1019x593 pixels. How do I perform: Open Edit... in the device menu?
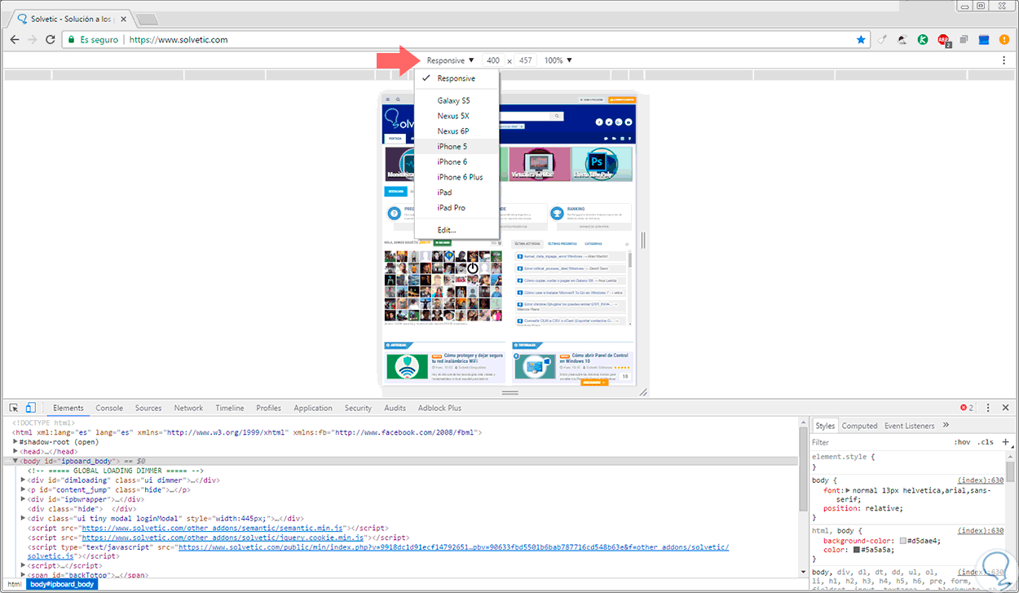(457, 230)
